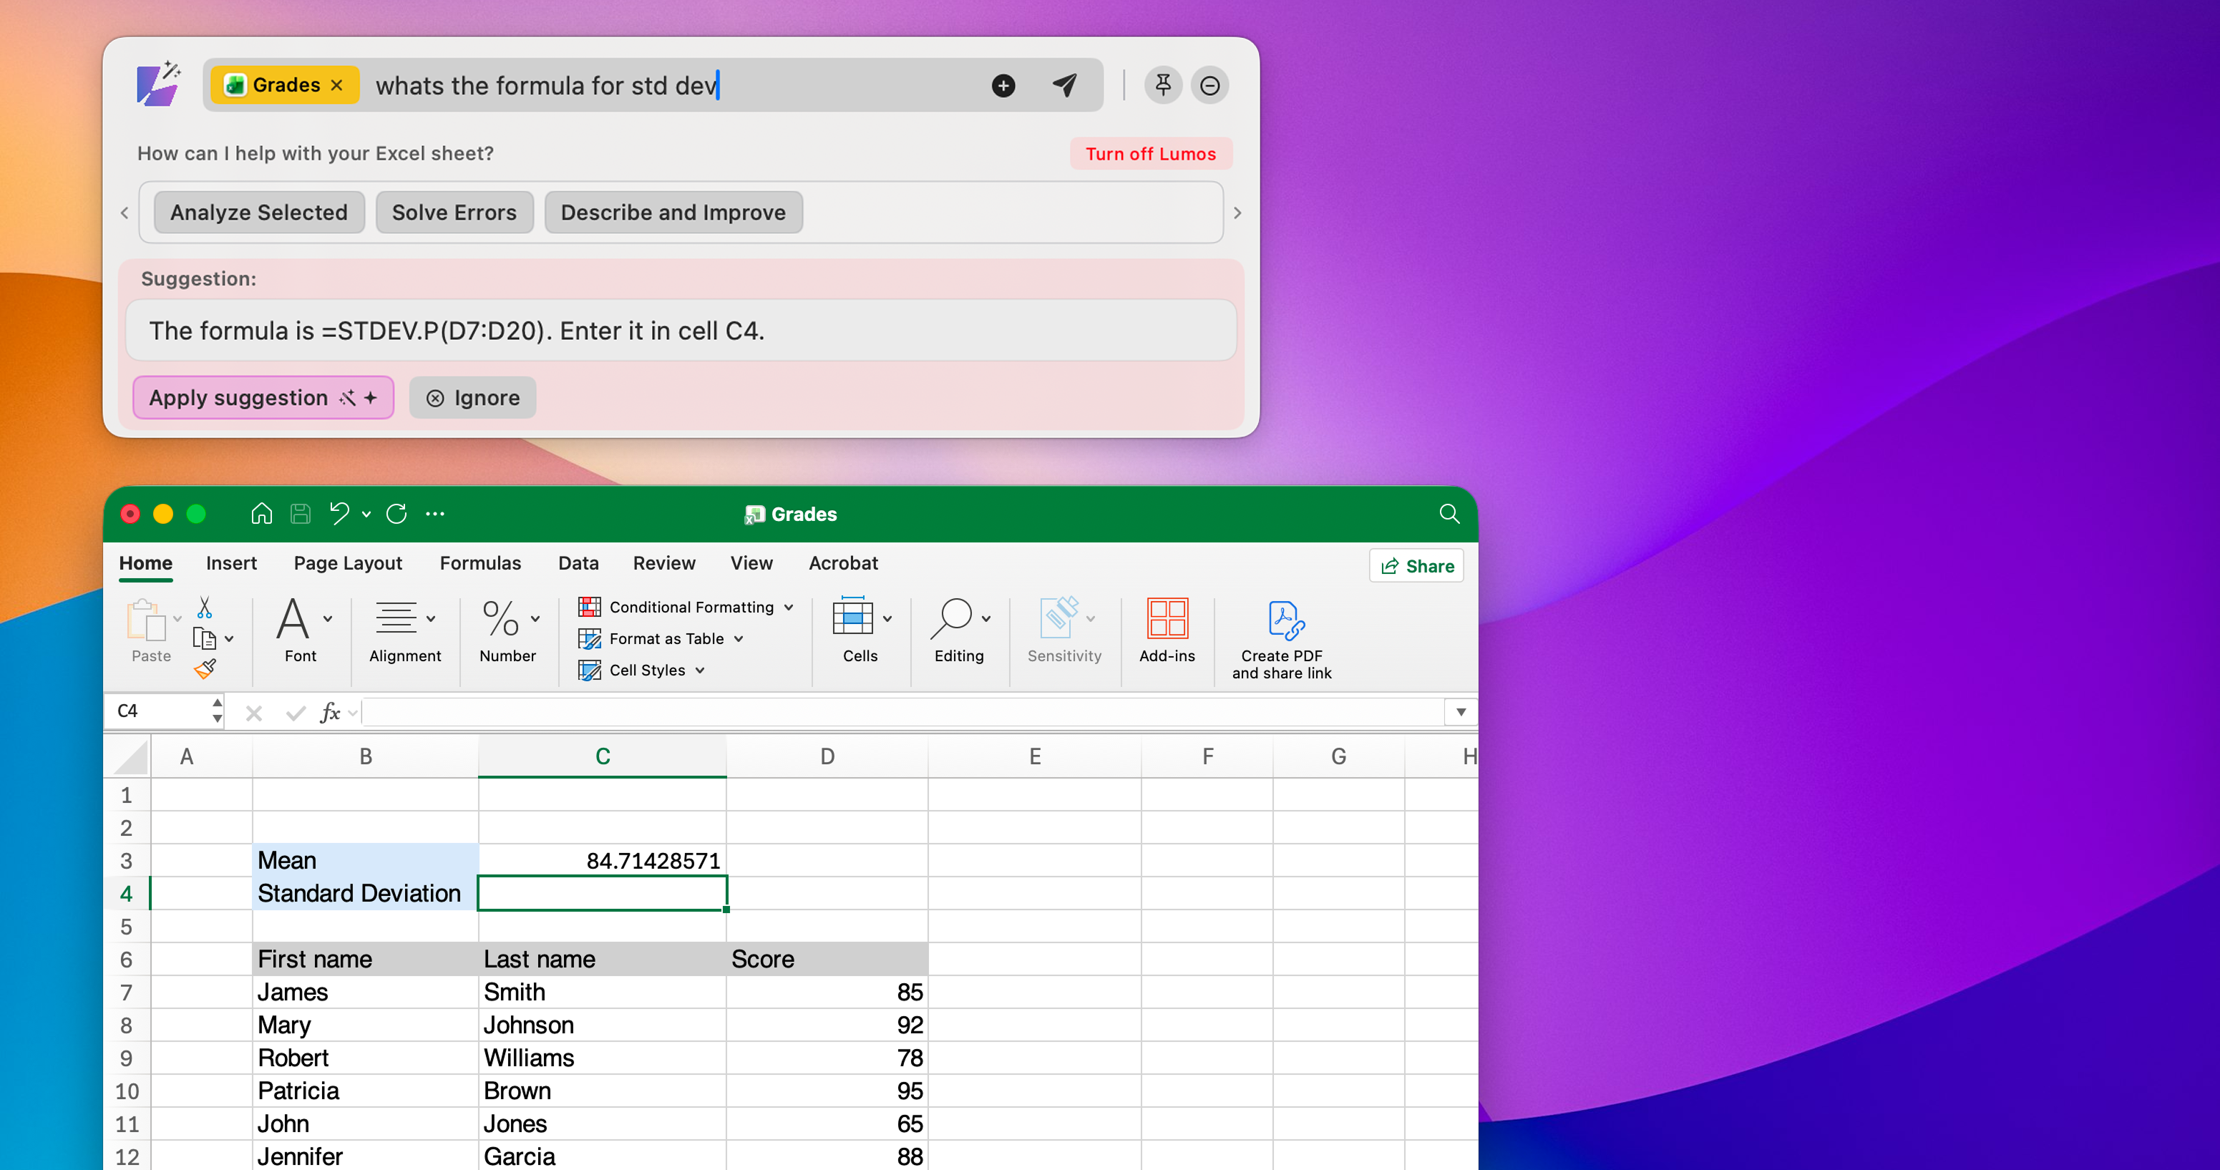This screenshot has height=1170, width=2220.
Task: Remove the Grades tag with its X
Action: tap(337, 85)
